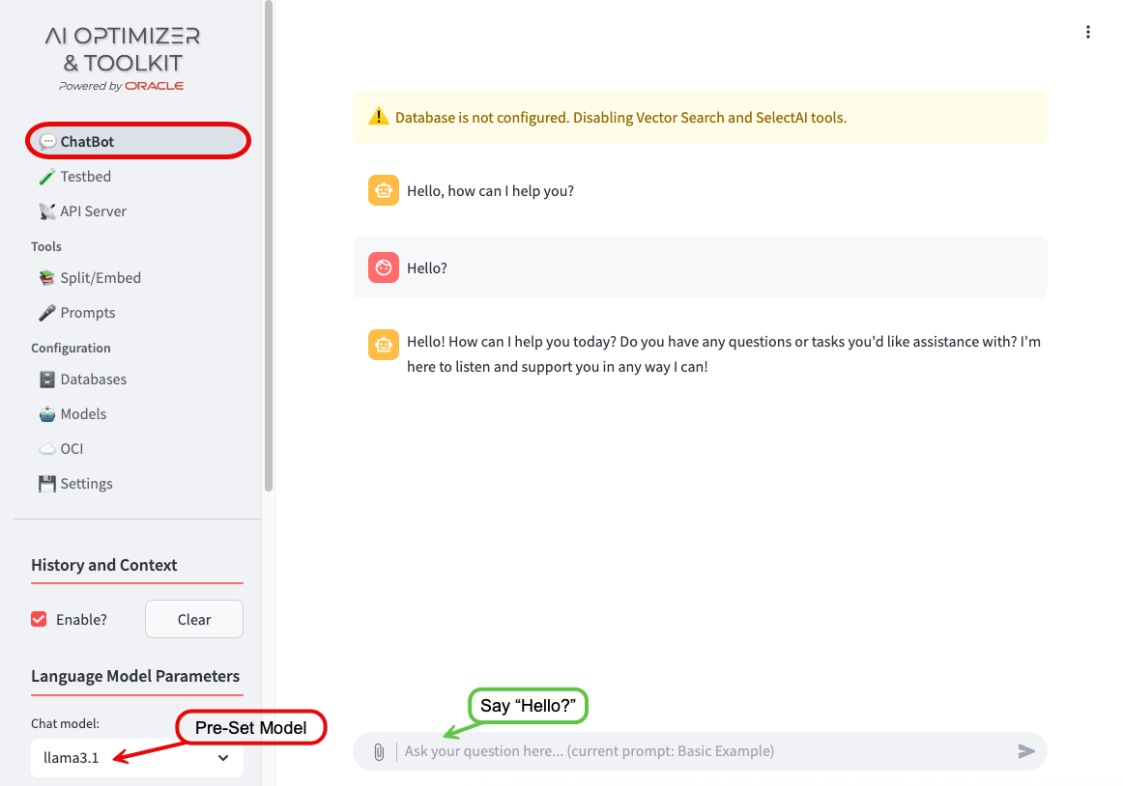Viewport: 1123px width, 786px height.
Task: Clear the chat history with Clear button
Action: point(194,619)
